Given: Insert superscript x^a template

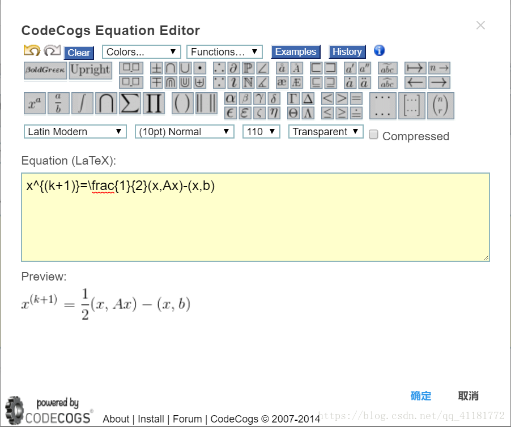Looking at the screenshot, I should pyautogui.click(x=35, y=103).
